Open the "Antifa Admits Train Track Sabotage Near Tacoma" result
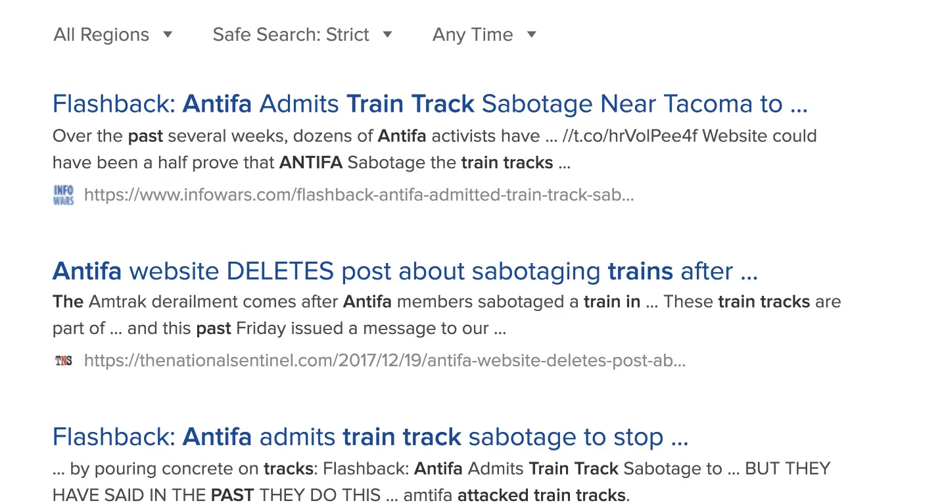The height and width of the screenshot is (503, 942). [429, 104]
